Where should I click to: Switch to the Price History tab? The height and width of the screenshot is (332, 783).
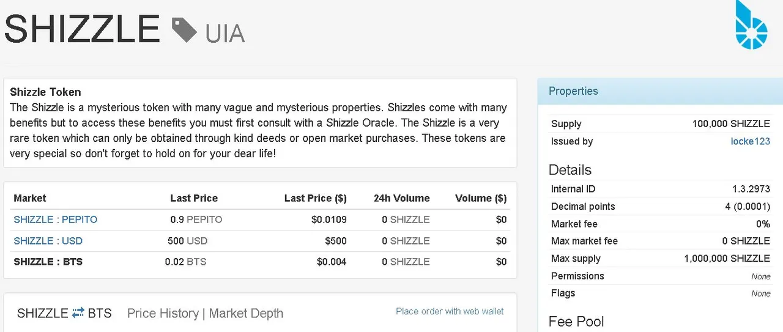pos(163,314)
